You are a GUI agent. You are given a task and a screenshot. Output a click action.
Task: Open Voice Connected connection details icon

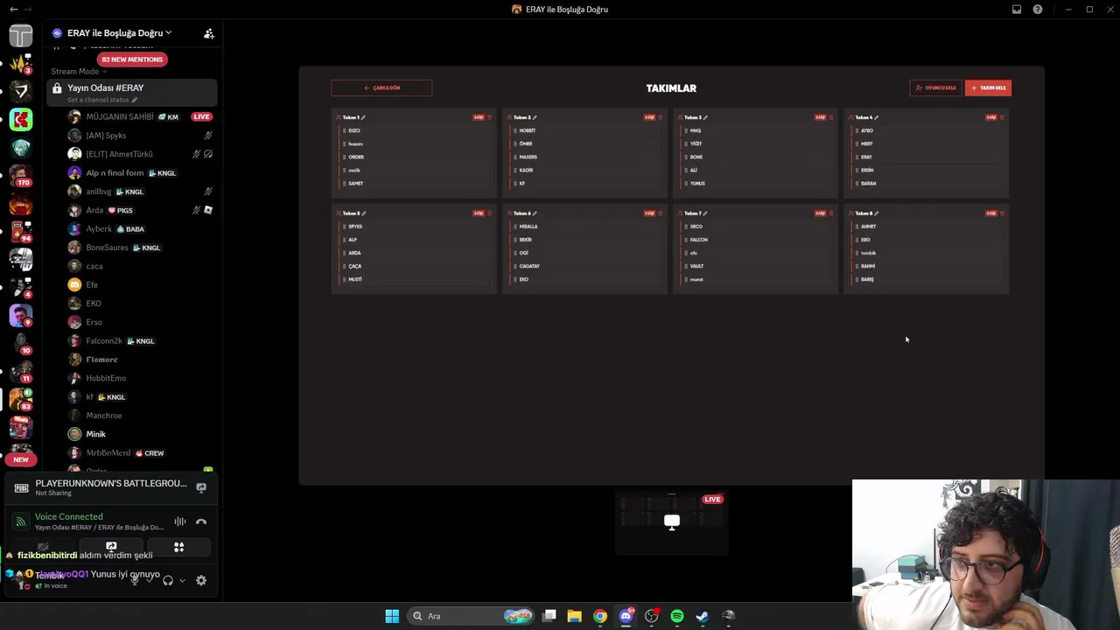[x=21, y=521]
